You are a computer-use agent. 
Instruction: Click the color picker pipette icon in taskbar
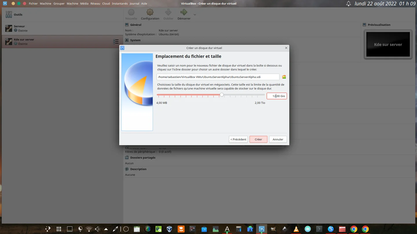[115, 229]
